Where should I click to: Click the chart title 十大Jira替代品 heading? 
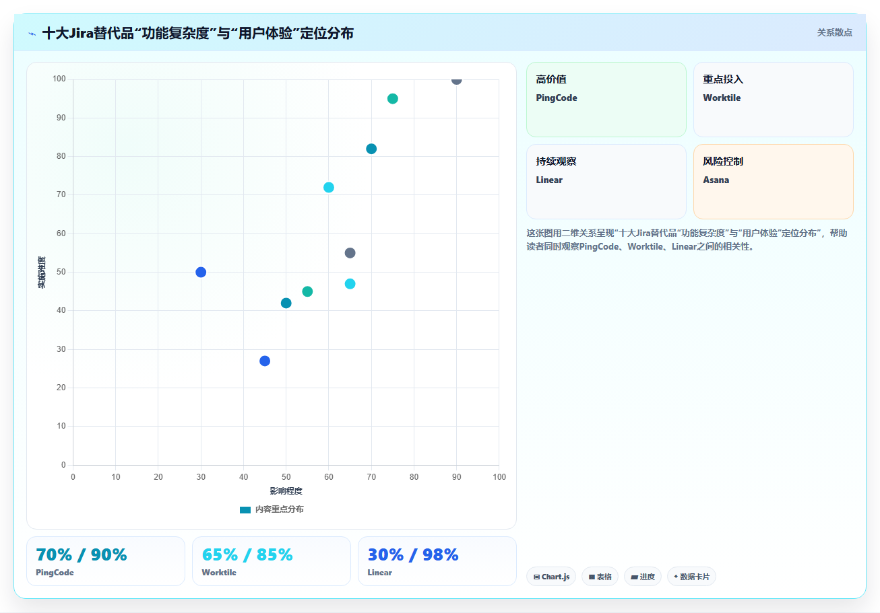pyautogui.click(x=197, y=33)
